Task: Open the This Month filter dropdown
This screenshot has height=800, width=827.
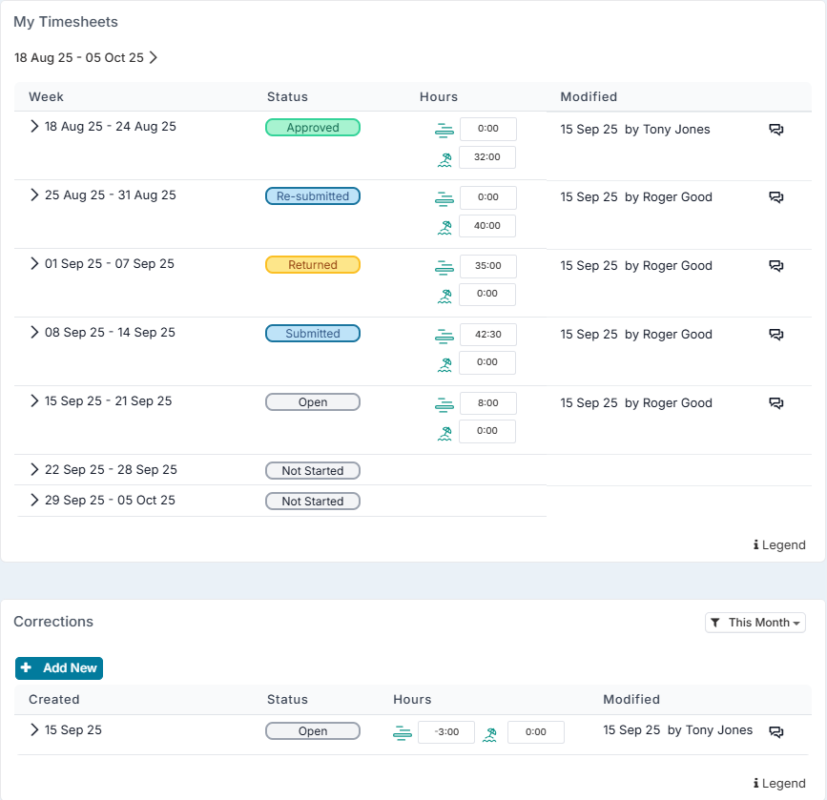Action: coord(755,623)
